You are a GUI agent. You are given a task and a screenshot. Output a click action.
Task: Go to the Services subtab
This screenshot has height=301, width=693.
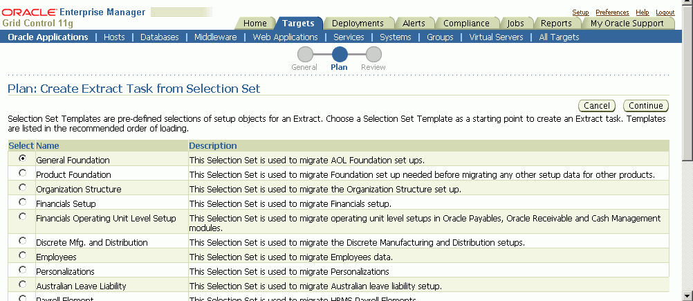click(349, 37)
